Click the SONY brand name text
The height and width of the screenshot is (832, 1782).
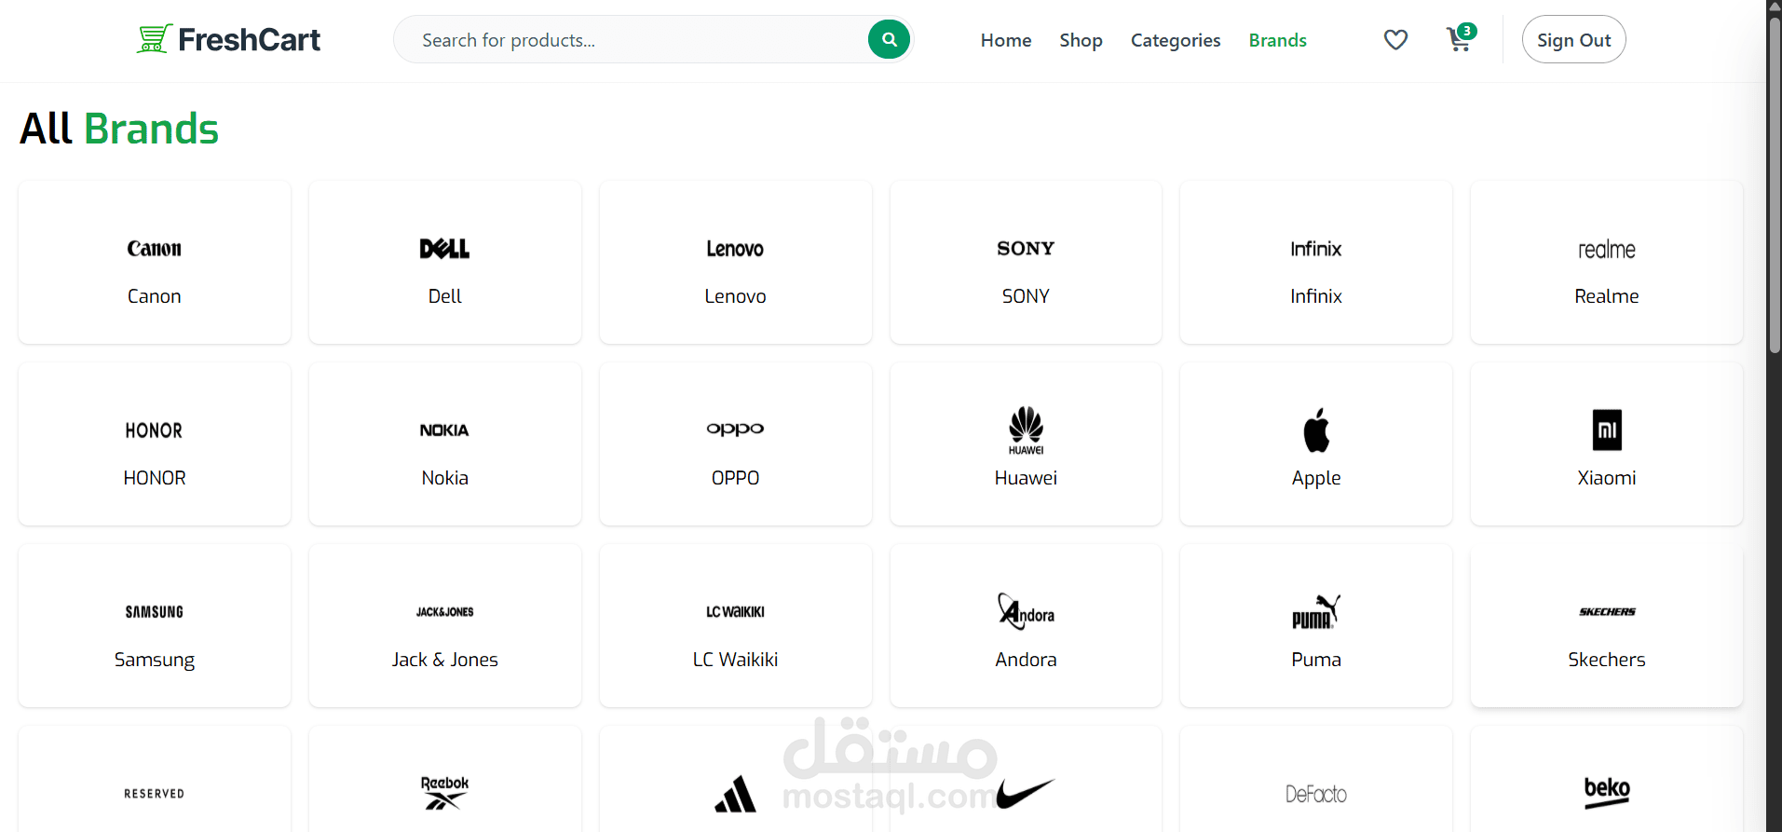[1026, 296]
